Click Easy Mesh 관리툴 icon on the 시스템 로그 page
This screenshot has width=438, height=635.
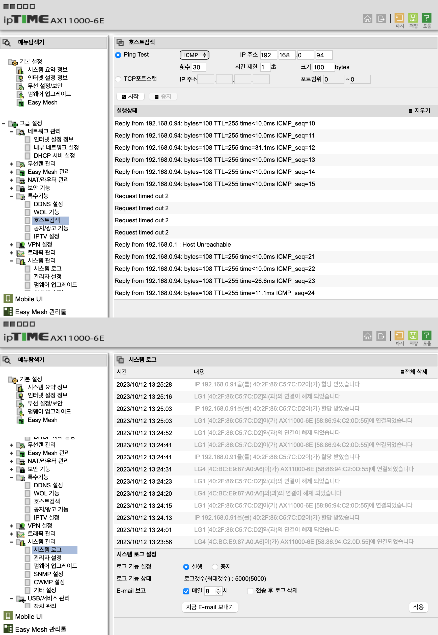pyautogui.click(x=8, y=628)
